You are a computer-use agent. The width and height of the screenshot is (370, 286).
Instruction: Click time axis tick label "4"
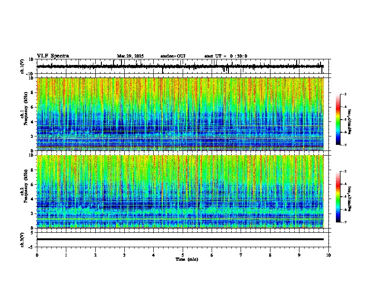[x=154, y=255]
